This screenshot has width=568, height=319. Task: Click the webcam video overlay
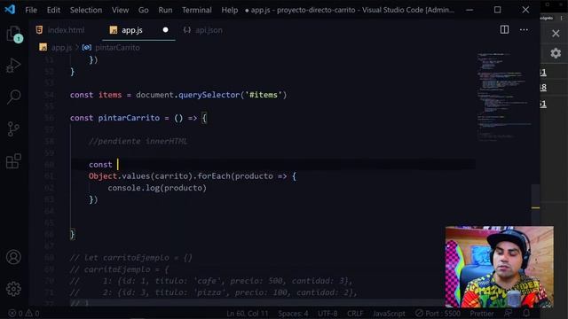click(x=499, y=267)
